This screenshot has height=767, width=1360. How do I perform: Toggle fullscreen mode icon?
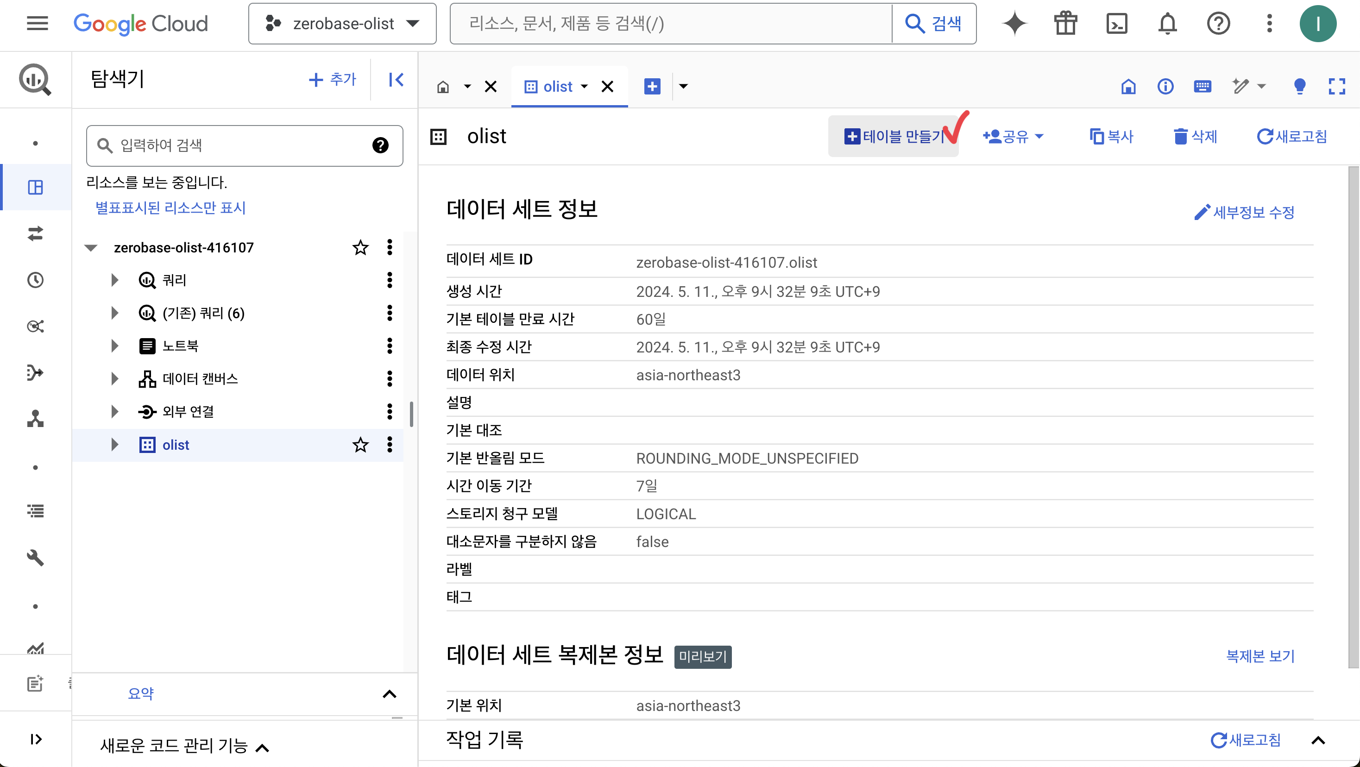(1336, 86)
